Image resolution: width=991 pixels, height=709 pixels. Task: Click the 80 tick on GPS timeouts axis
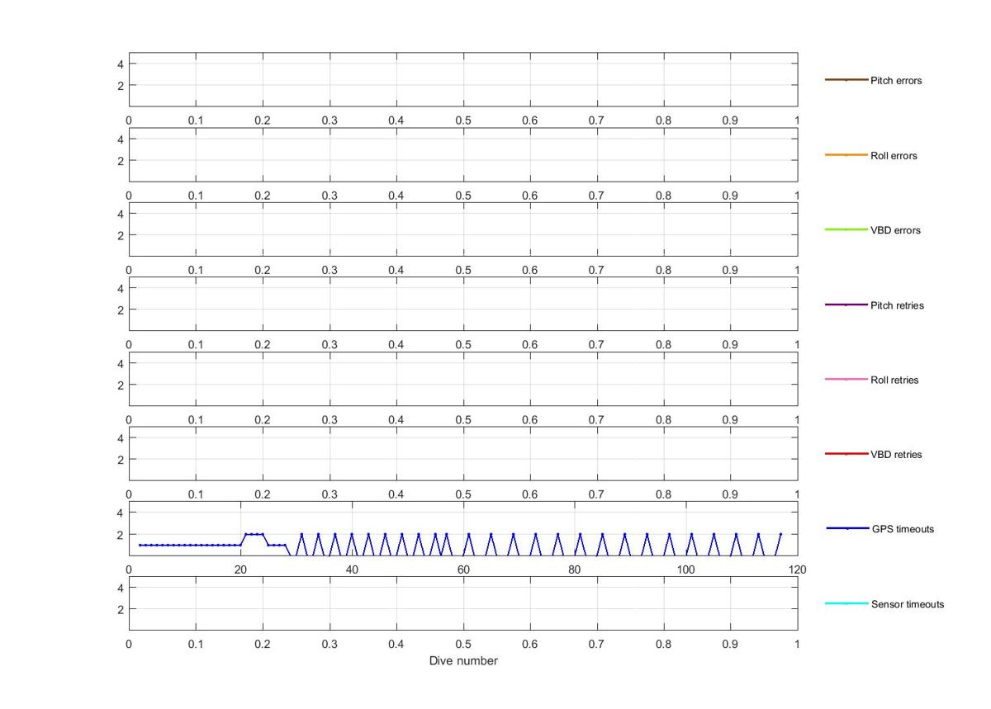tap(575, 570)
